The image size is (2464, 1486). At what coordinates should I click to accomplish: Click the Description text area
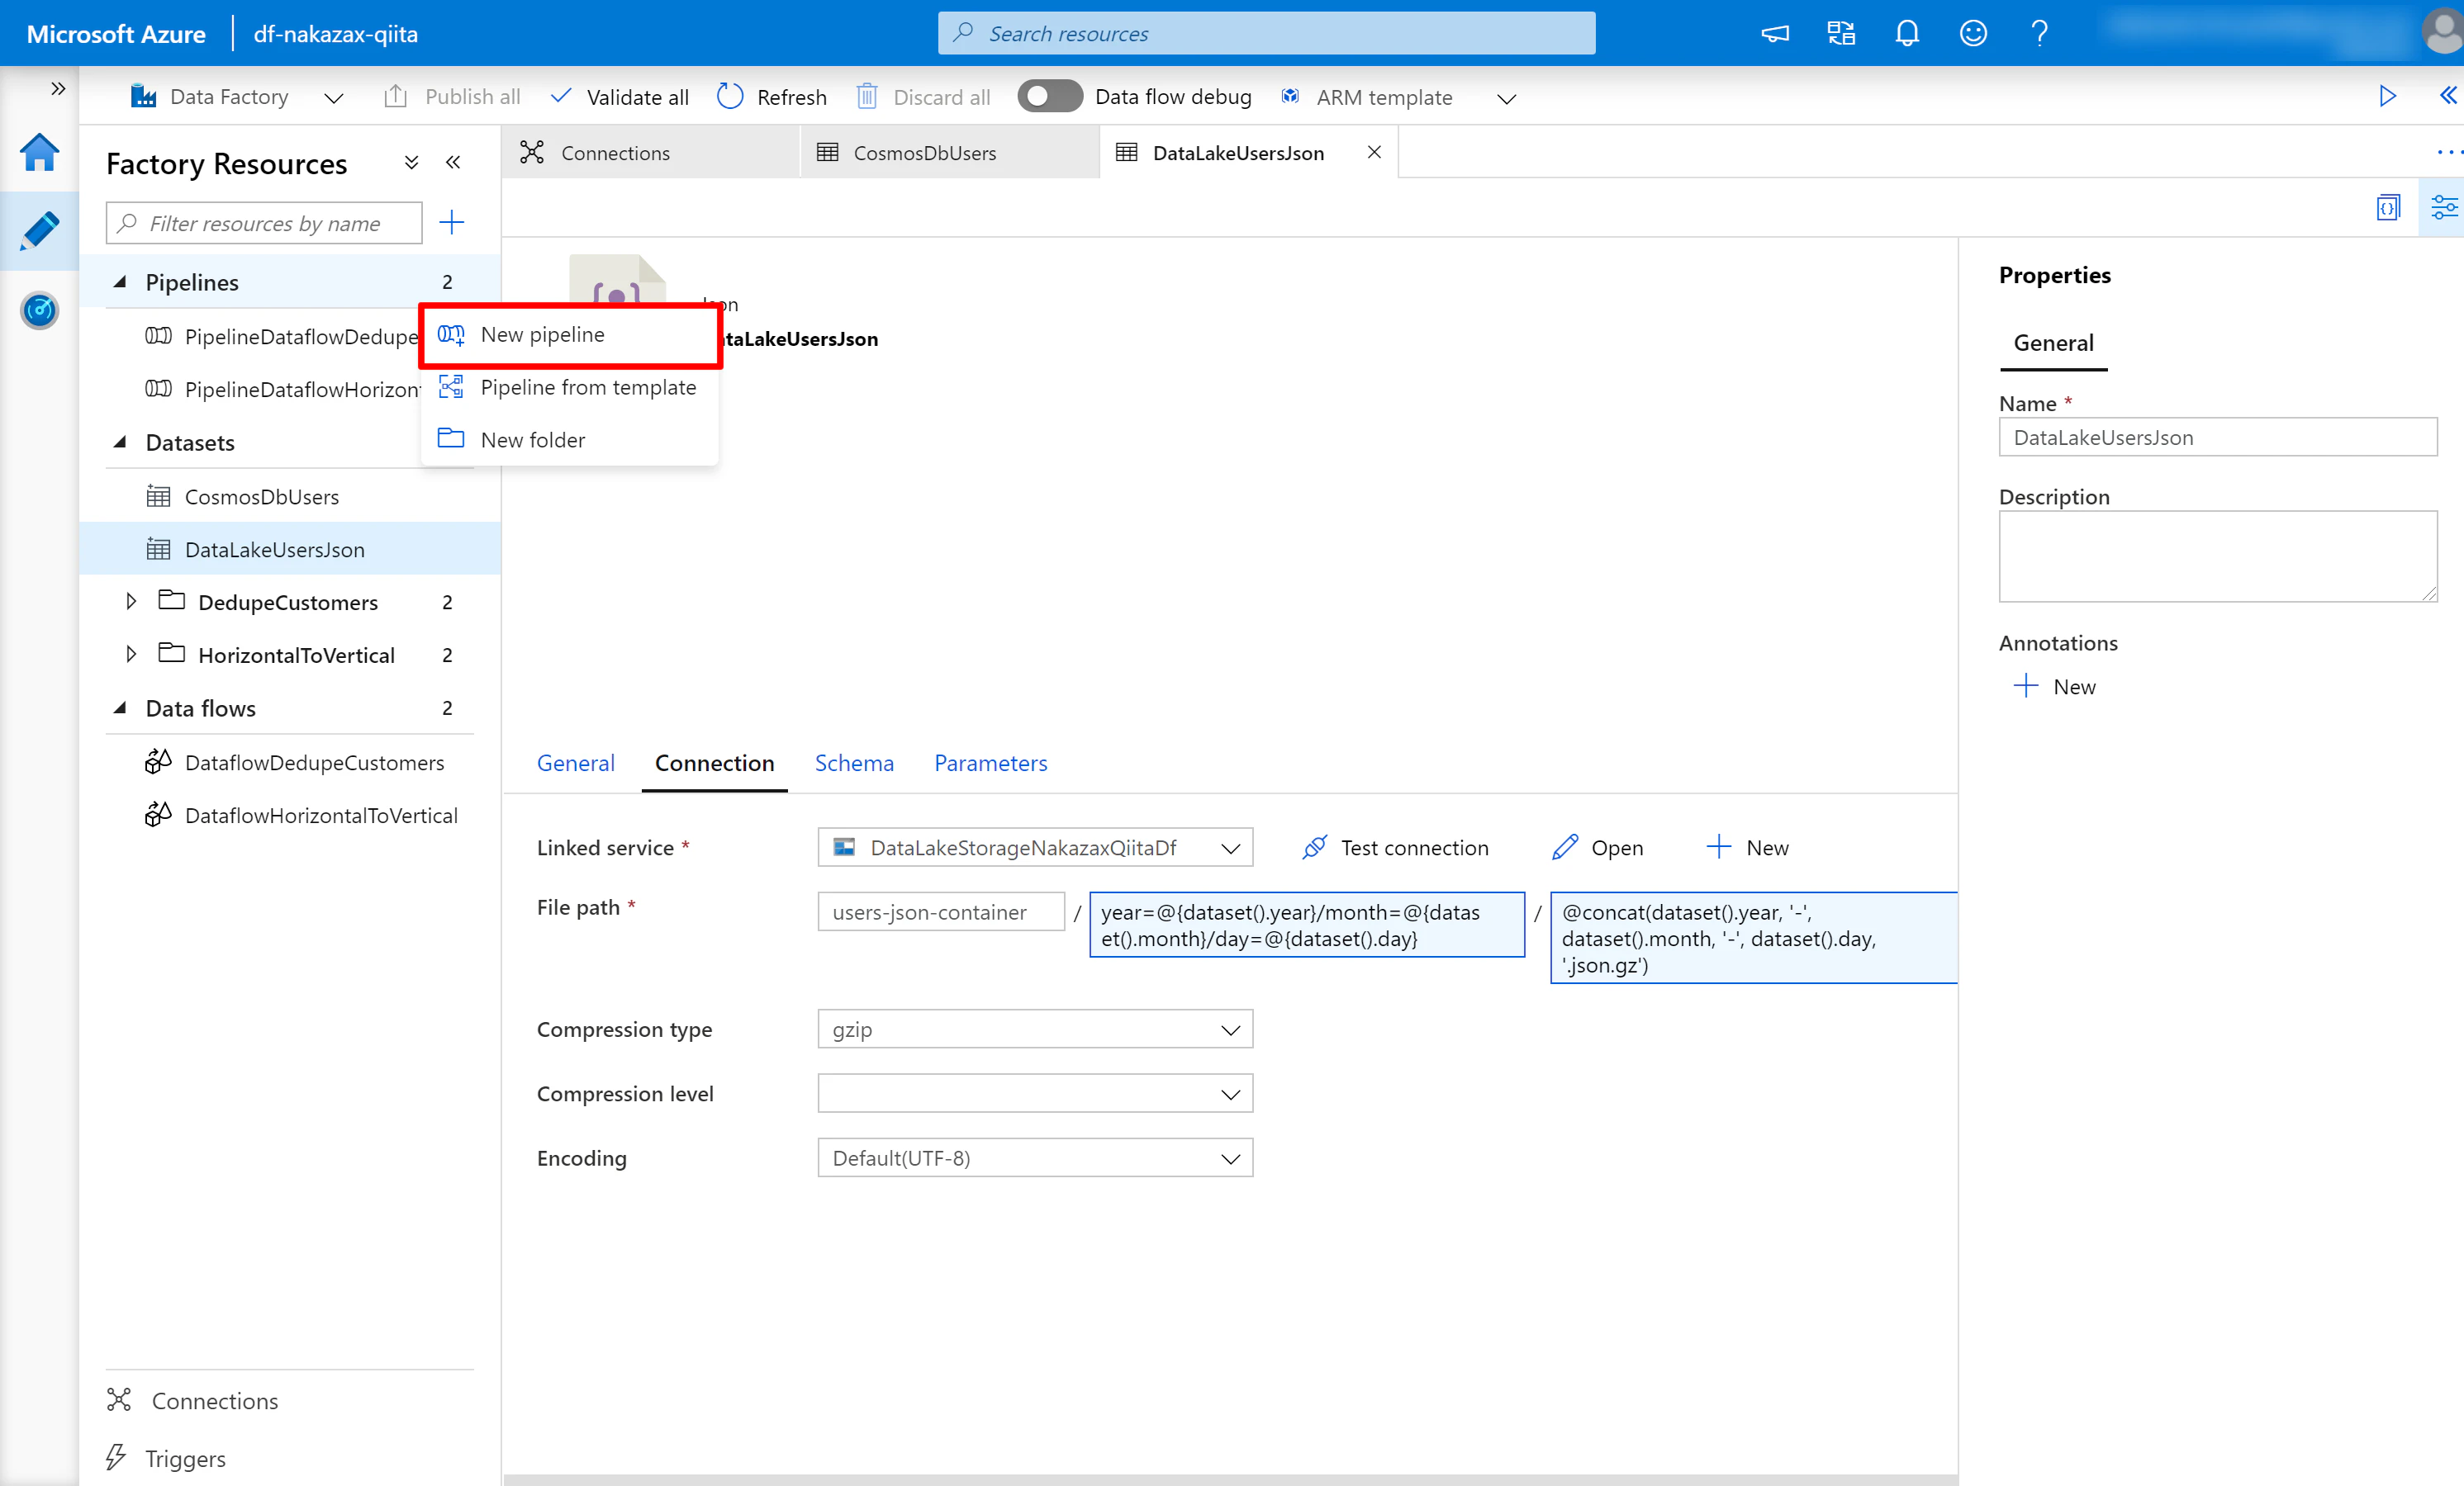2218,556
